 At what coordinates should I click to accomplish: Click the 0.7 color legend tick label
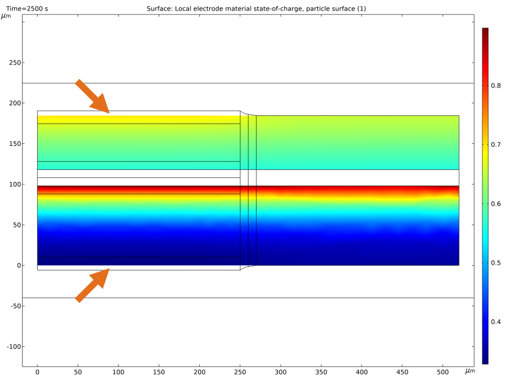pos(496,145)
